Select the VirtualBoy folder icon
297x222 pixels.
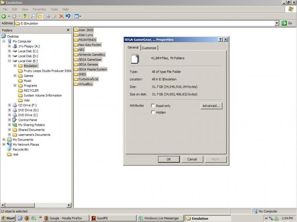click(76, 84)
